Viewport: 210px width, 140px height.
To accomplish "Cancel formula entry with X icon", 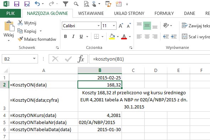I will click(55, 59).
